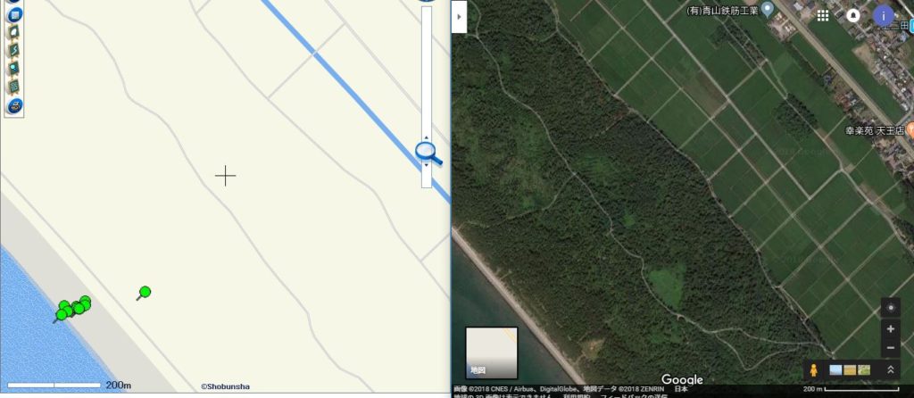Image resolution: width=914 pixels, height=398 pixels.
Task: Click the printer icon in left toolbar
Action: click(14, 106)
